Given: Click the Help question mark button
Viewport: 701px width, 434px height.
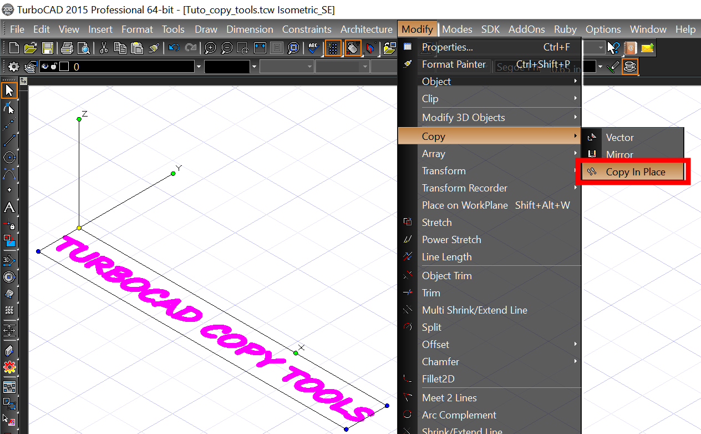Looking at the screenshot, I should pos(612,48).
